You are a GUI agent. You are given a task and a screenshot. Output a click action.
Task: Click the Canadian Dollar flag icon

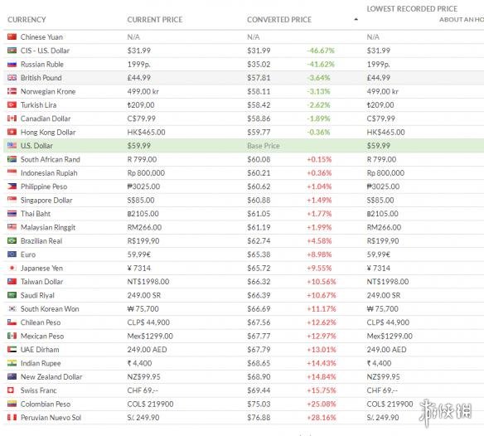click(12, 119)
